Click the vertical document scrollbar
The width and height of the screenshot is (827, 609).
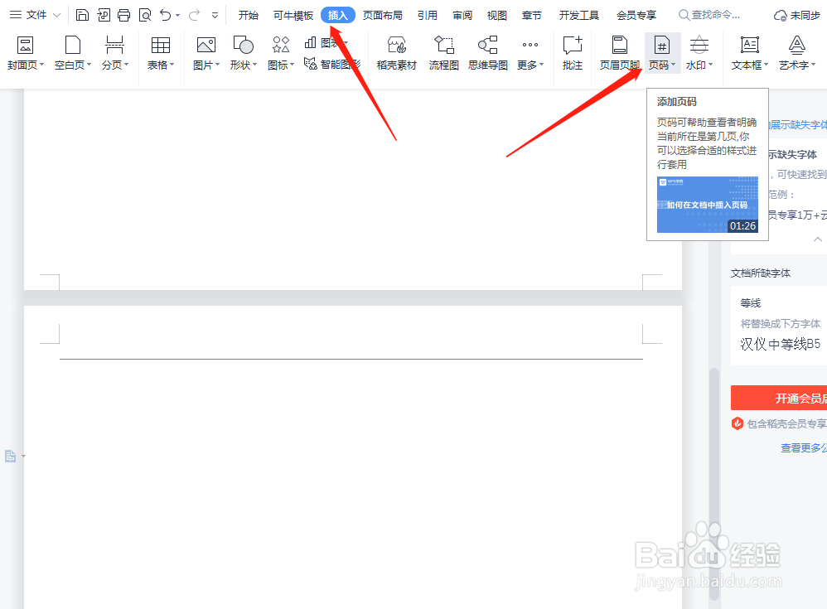point(714,482)
